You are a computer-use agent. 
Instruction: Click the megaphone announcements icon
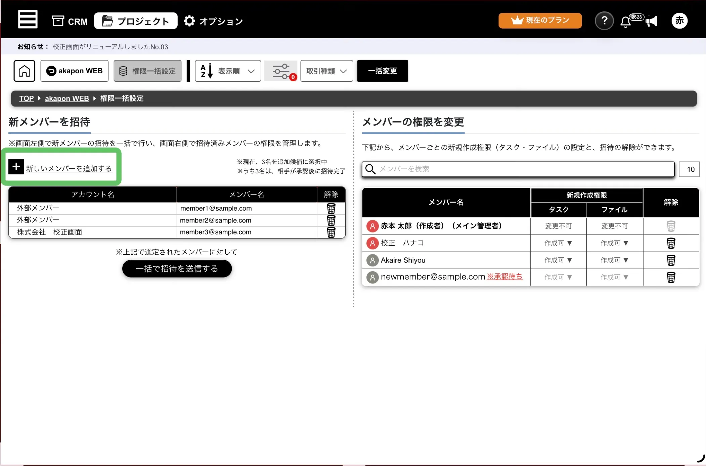pos(652,22)
